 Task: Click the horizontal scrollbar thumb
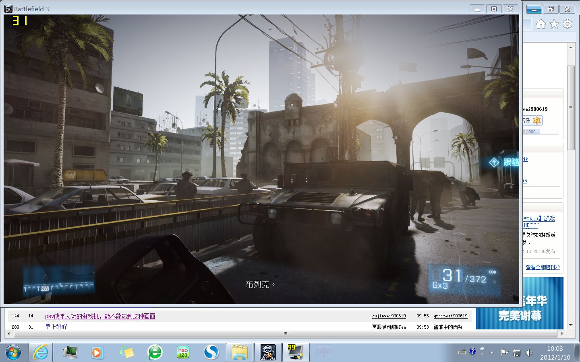coord(285,333)
